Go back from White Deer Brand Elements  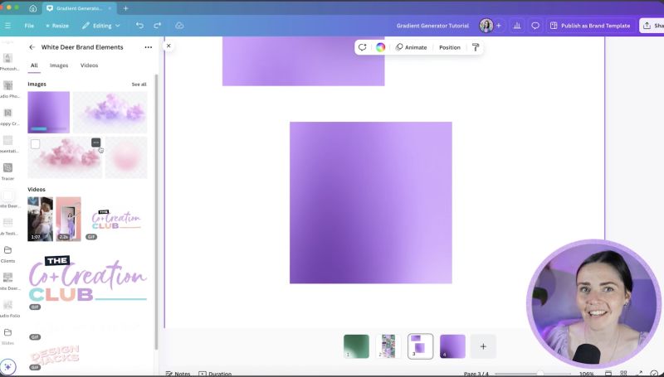coord(32,47)
